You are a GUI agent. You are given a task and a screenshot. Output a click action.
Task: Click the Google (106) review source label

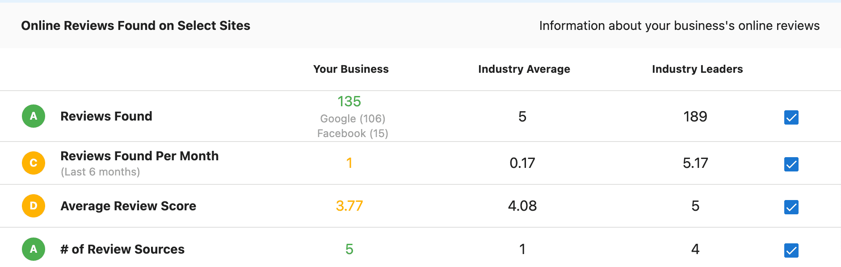click(353, 118)
